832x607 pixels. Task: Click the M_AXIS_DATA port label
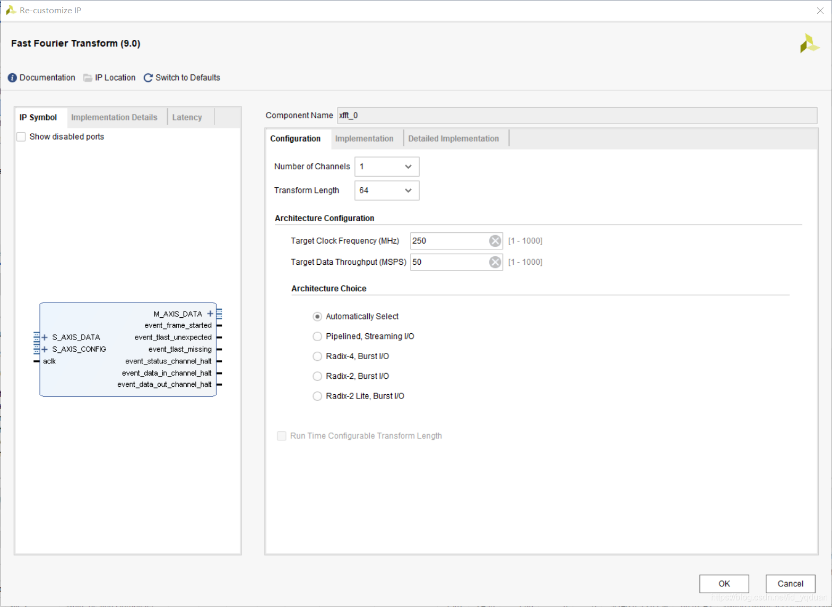tap(178, 314)
